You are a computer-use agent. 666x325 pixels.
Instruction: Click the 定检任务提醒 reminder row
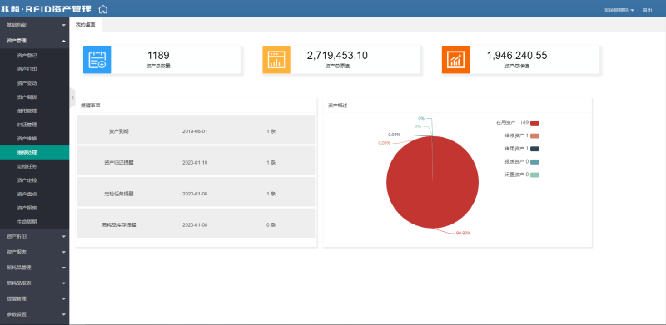point(196,192)
